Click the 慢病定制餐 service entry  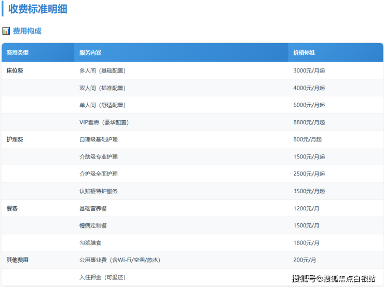pyautogui.click(x=93, y=225)
